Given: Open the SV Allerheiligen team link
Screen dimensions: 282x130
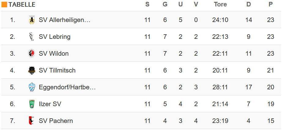Looking at the screenshot, I should click(x=65, y=20).
